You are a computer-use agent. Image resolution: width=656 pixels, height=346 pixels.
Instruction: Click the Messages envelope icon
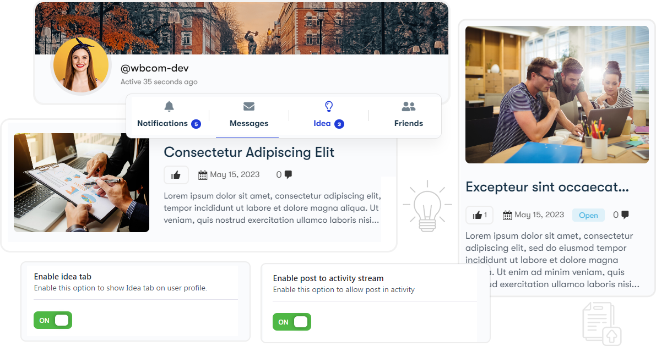point(249,107)
